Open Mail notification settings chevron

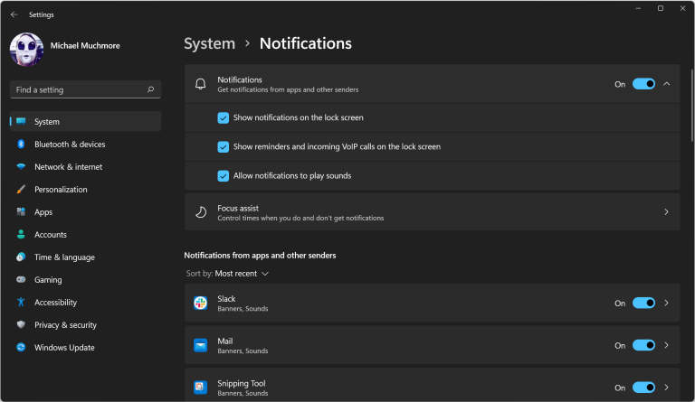(666, 345)
